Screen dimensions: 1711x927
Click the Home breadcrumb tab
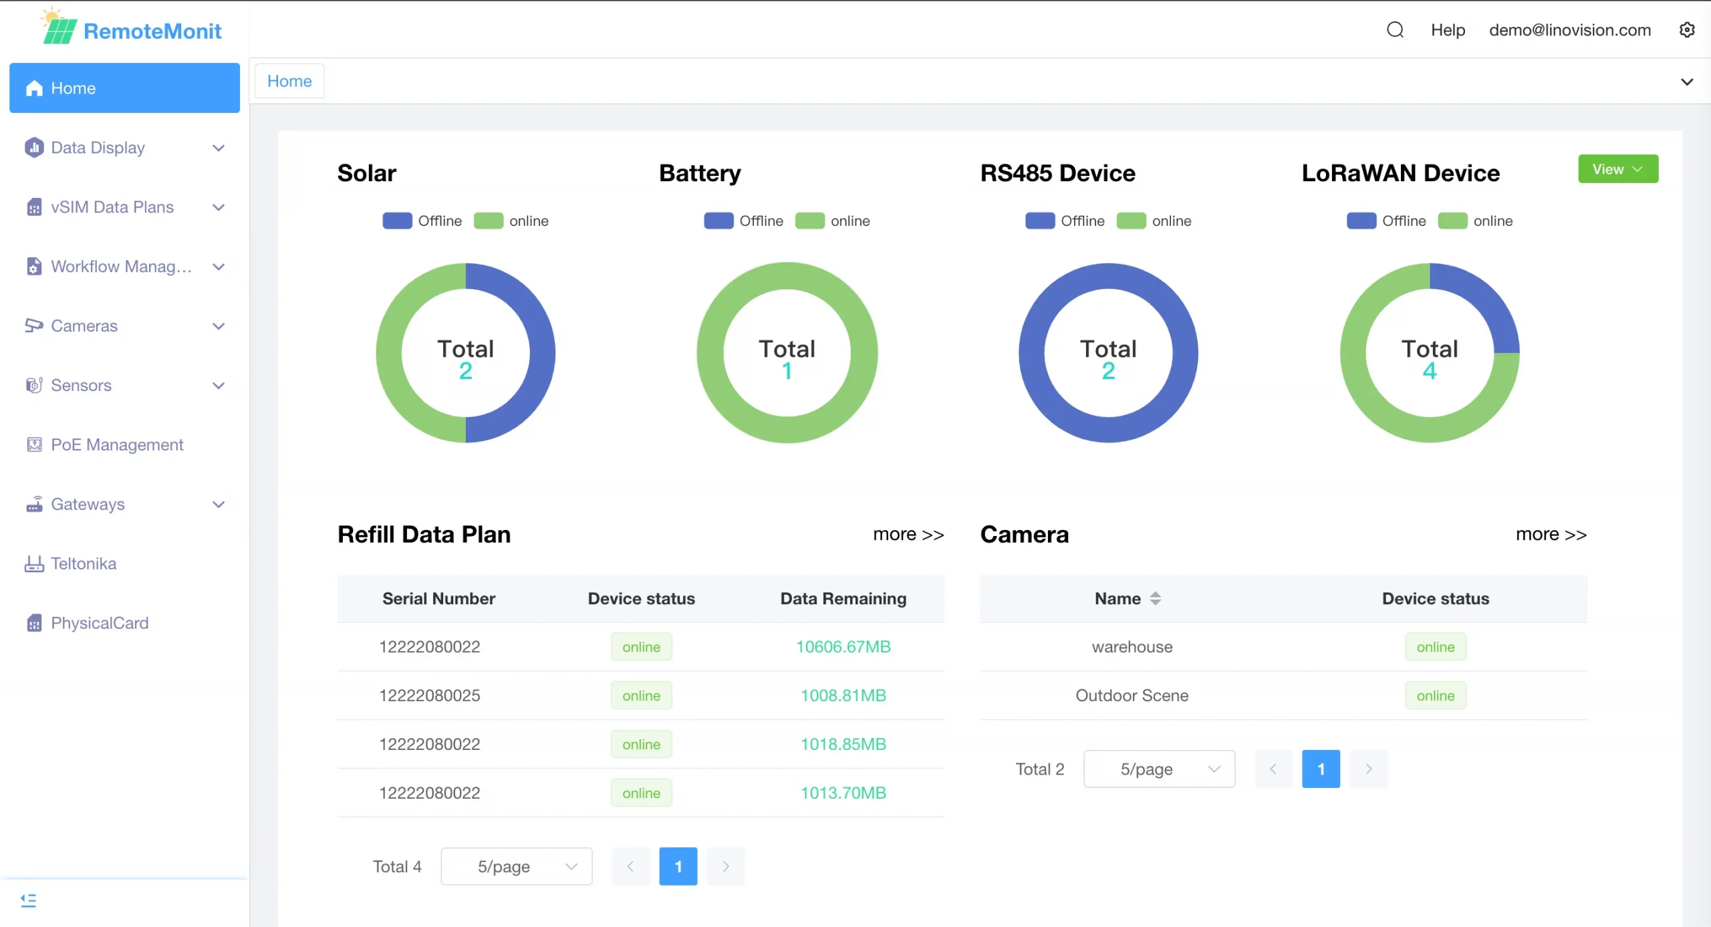[x=289, y=81]
